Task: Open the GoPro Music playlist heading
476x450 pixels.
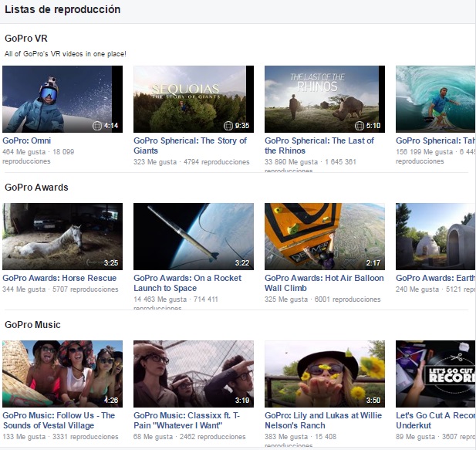Action: (32, 324)
